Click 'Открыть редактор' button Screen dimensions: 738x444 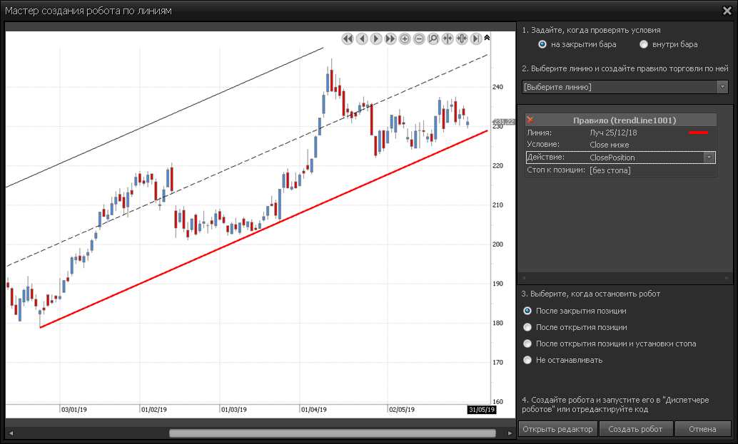557,429
